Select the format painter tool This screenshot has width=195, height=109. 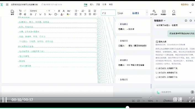click(20, 14)
